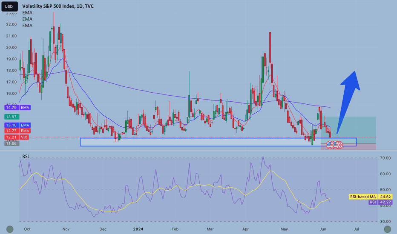Click the May label on the time axis
Screen dimensions: 397x234
[284, 229]
